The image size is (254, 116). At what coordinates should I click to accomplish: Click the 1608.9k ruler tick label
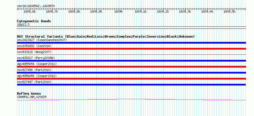point(96,11)
